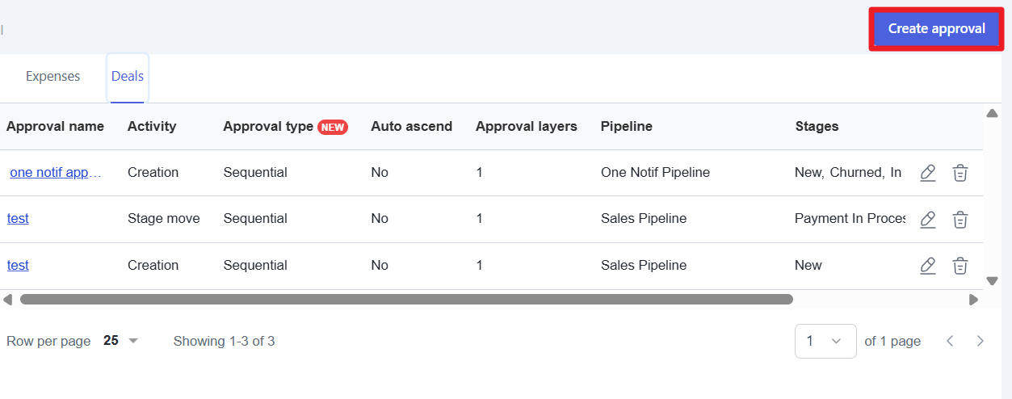Click the horizontal scrollbar thumb under the table
The image size is (1012, 399).
point(406,300)
